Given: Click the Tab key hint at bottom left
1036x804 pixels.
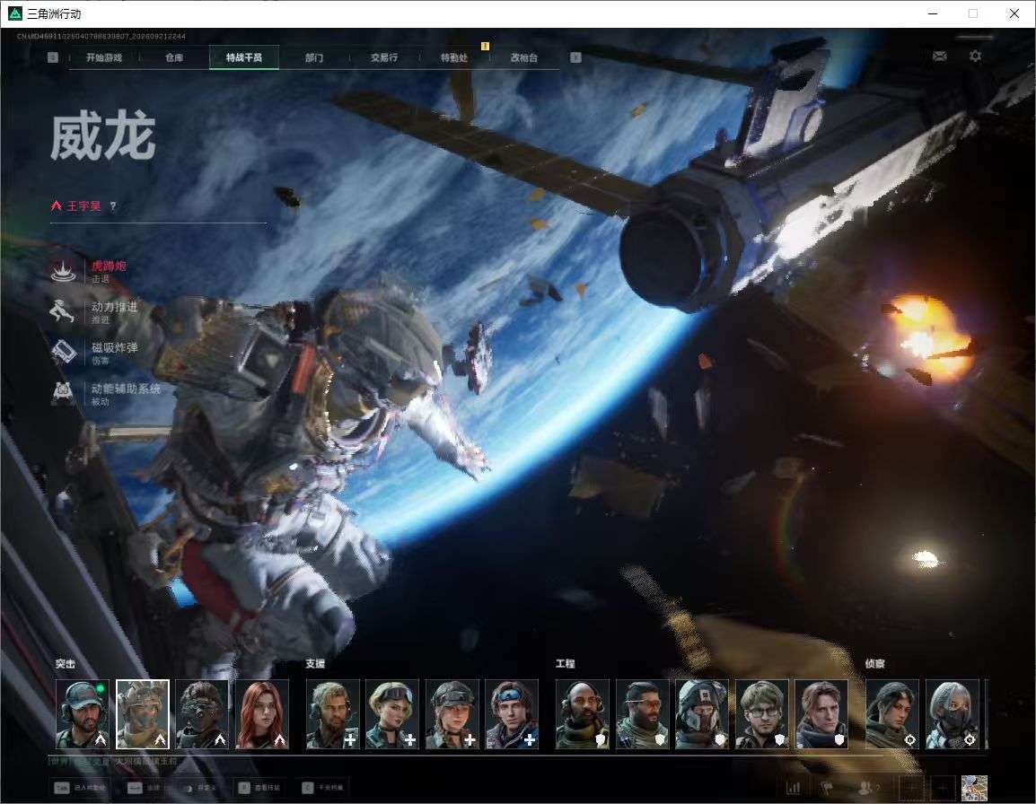Looking at the screenshot, I should pos(61,788).
